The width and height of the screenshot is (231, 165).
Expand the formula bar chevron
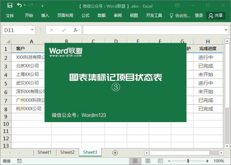tap(226, 30)
